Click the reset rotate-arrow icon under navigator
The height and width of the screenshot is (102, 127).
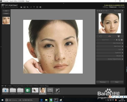click(x=101, y=36)
